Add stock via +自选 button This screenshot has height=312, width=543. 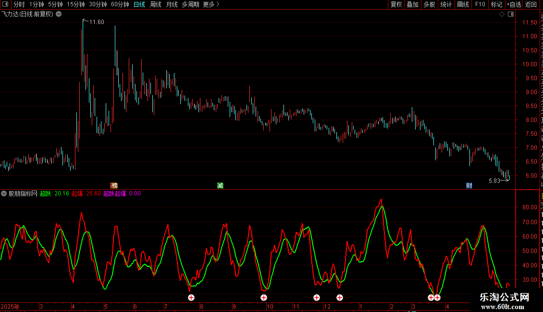coord(514,4)
